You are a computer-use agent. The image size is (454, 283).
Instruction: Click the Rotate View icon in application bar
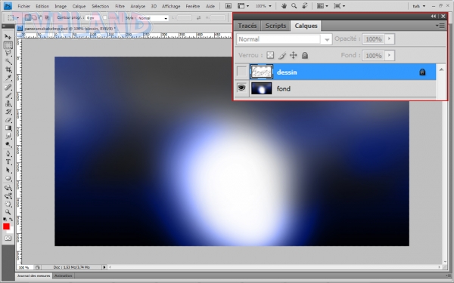(x=305, y=6)
